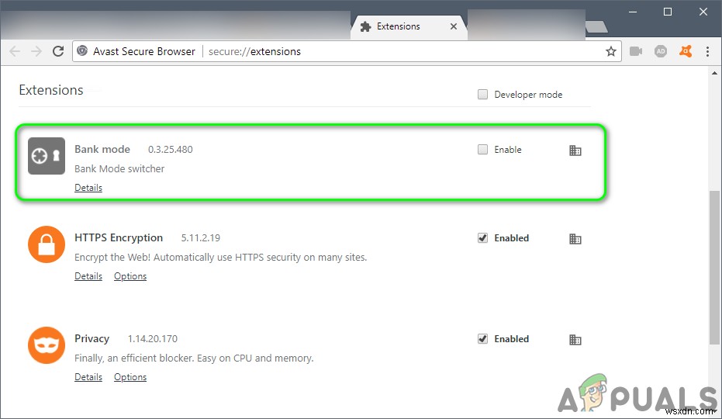Screen dimensions: 722x419
Task: Click the Extensions page heading
Action: coord(51,90)
